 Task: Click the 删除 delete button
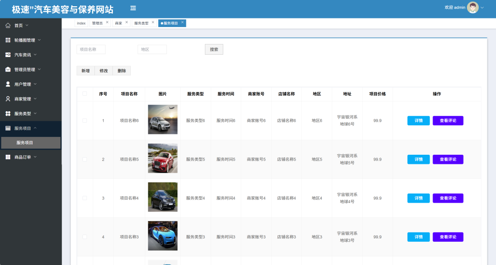(x=122, y=71)
